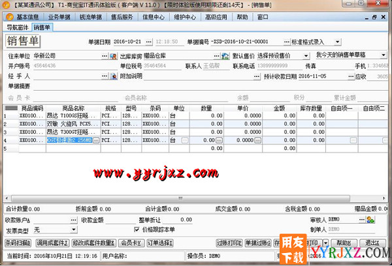Click the 商品名称 column header
392x266 pixels.
point(73,108)
